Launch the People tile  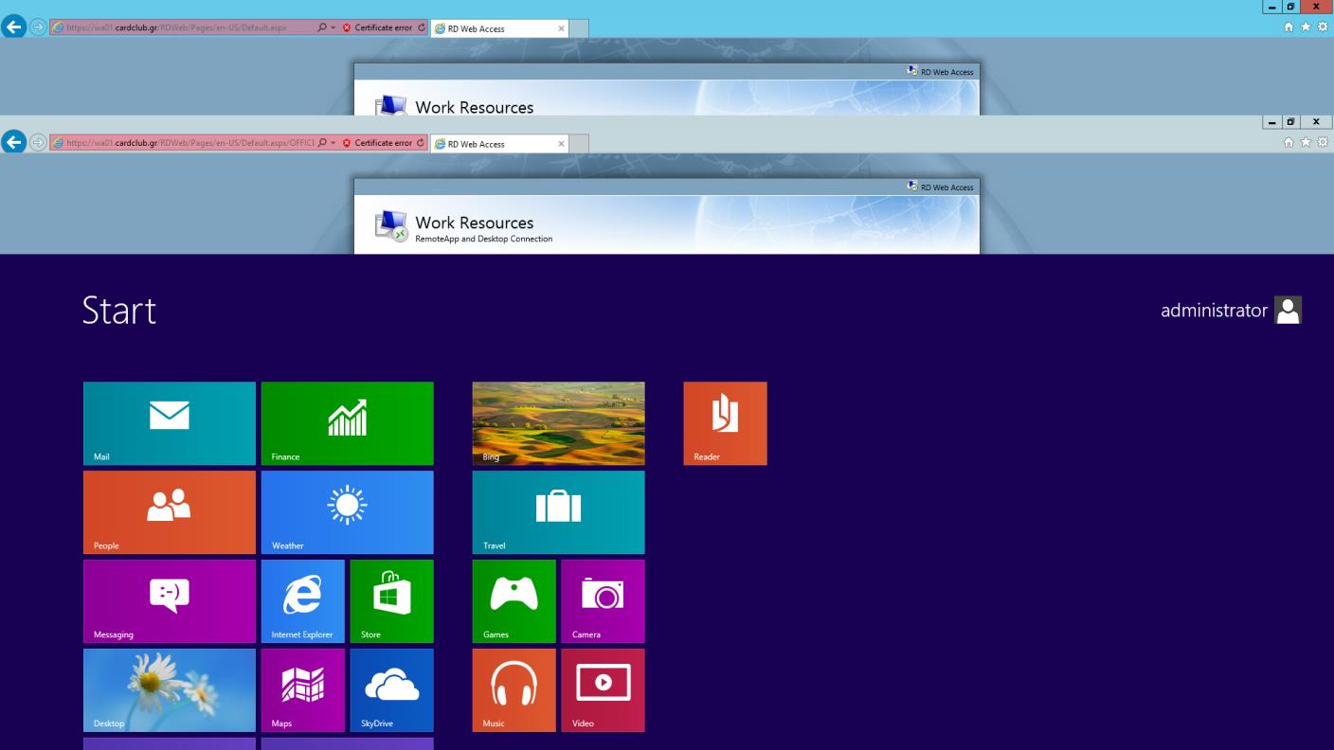170,512
